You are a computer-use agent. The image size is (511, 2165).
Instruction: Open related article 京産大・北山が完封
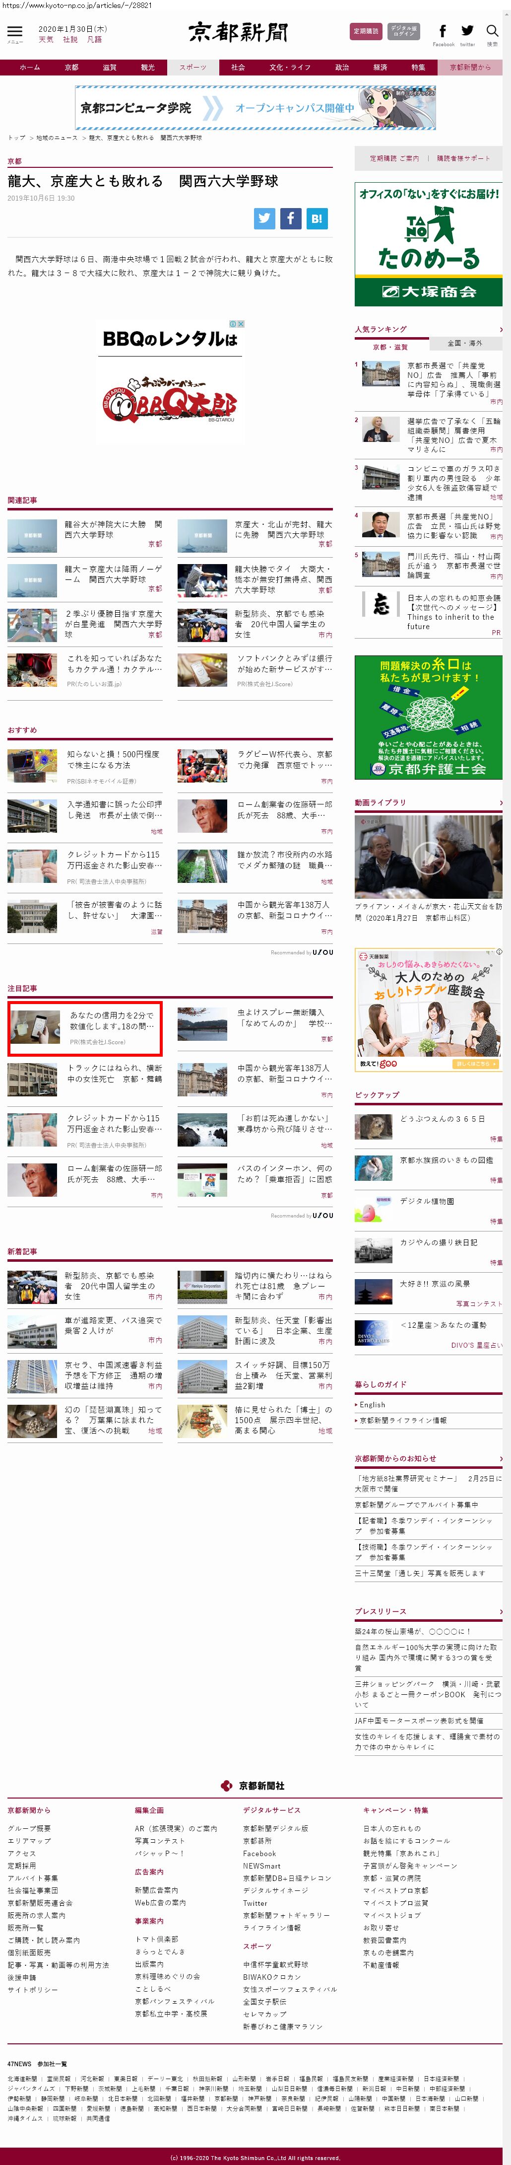[284, 529]
